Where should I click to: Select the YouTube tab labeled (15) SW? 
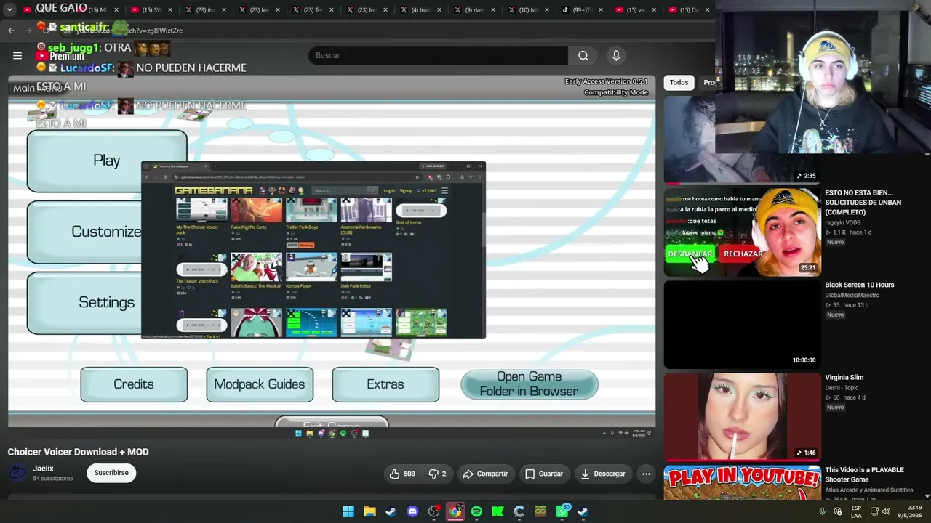tap(152, 10)
